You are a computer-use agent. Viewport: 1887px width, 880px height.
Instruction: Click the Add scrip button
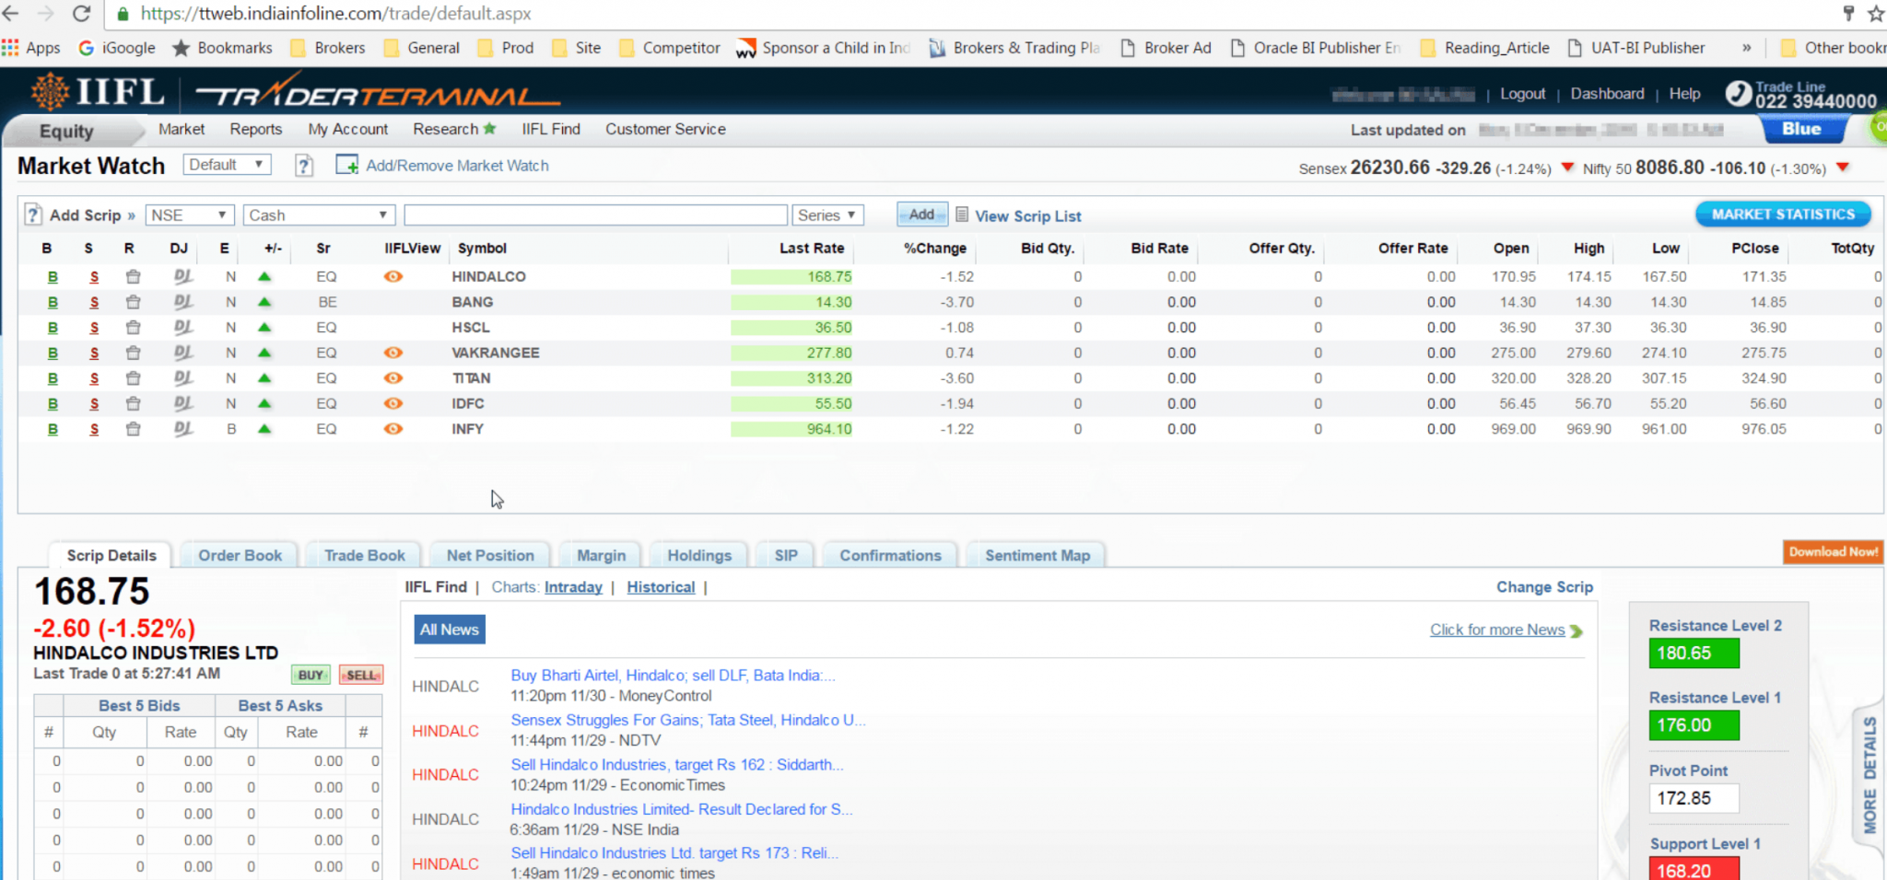(922, 214)
